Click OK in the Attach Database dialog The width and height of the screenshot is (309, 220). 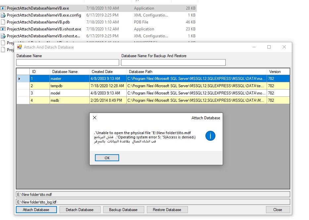pos(107,158)
